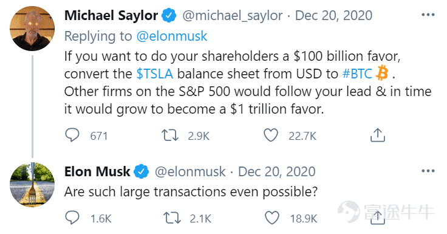The image size is (447, 234).
Task: Open Michael Saylor's profile picture
Action: click(32, 29)
